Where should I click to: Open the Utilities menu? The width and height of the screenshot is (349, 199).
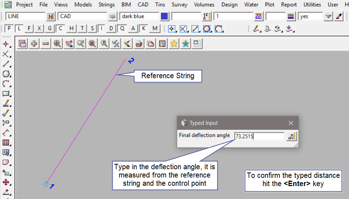[x=312, y=4]
